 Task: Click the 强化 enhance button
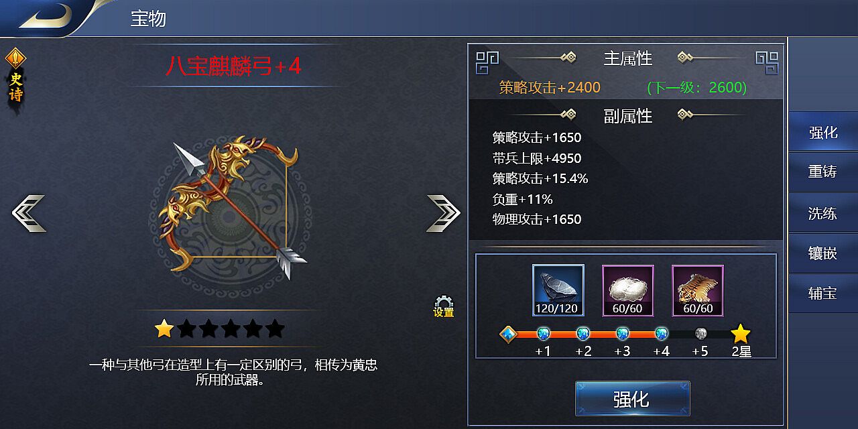[x=632, y=399]
